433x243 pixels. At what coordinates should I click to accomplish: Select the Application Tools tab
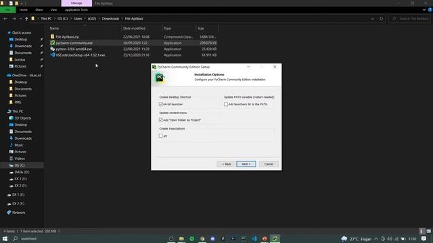coord(76,9)
